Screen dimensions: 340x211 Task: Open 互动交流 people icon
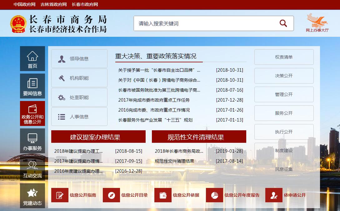coord(32,165)
